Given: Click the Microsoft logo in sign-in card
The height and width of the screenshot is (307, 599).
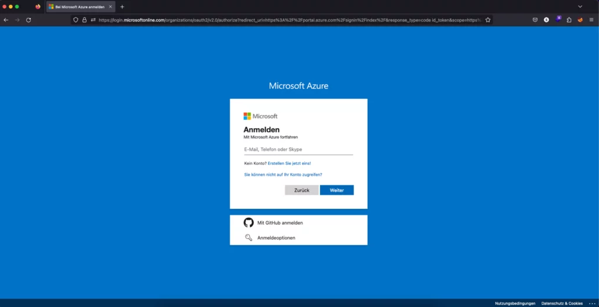Looking at the screenshot, I should (260, 116).
